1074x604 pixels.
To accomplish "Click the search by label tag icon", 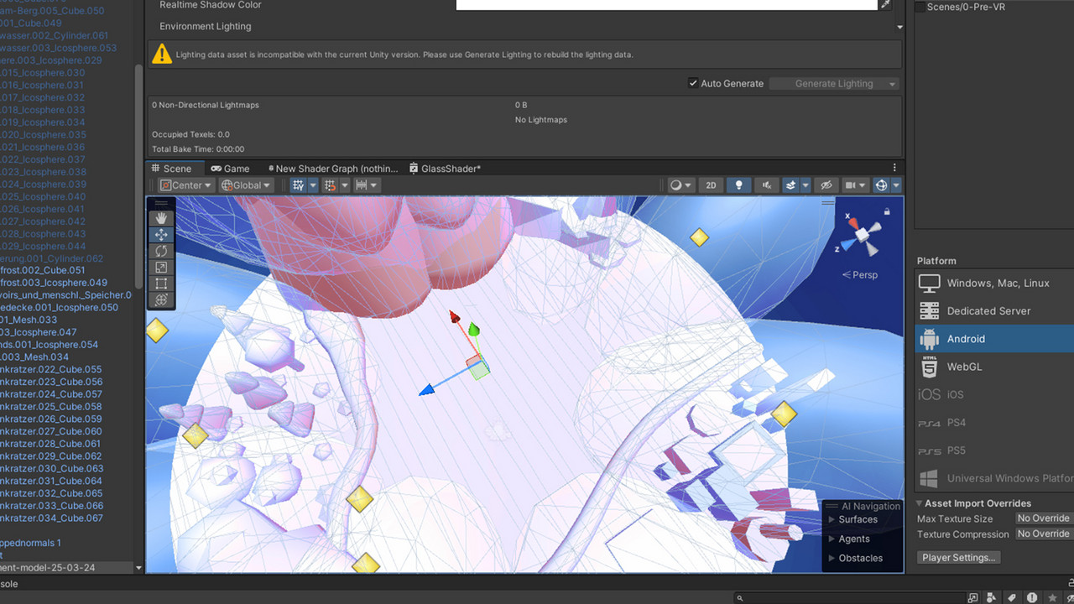I will pos(1013,598).
